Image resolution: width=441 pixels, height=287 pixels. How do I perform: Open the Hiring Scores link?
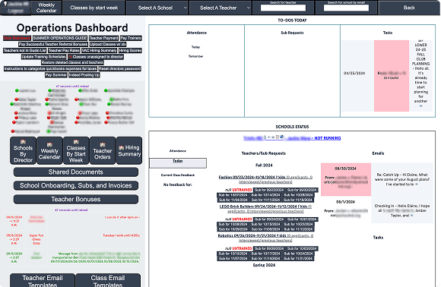tap(130, 50)
